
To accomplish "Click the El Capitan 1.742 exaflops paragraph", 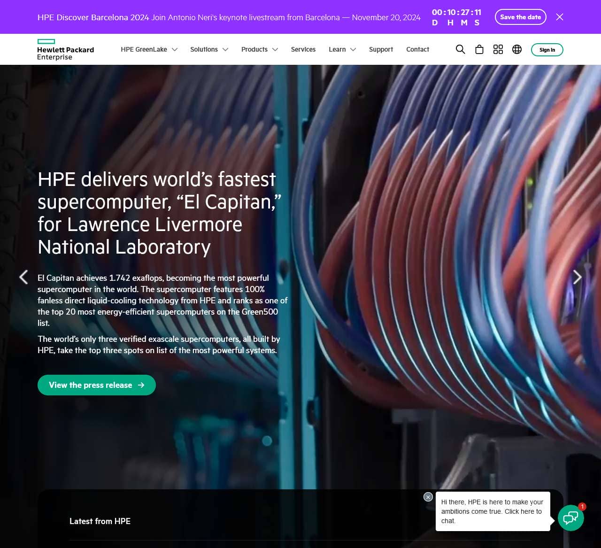I will (162, 301).
